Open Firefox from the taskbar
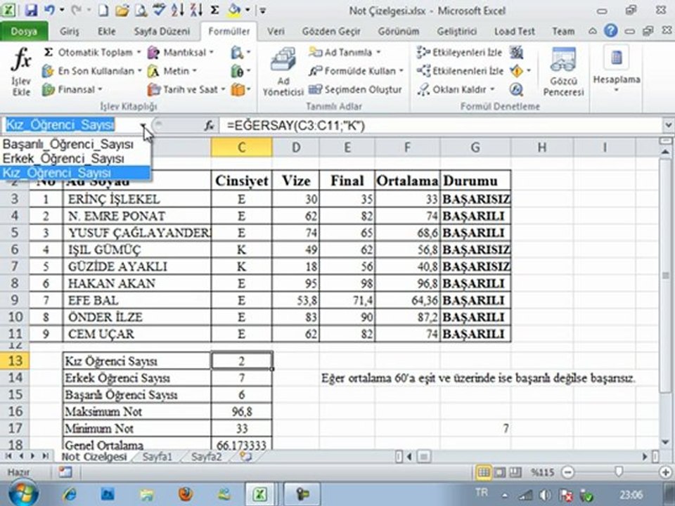675x506 pixels. coord(185,494)
